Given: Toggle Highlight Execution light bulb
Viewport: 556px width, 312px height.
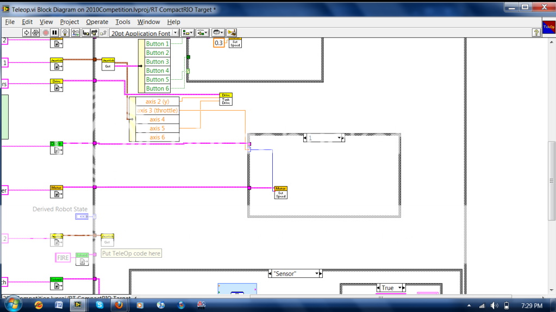Looking at the screenshot, I should coord(64,33).
